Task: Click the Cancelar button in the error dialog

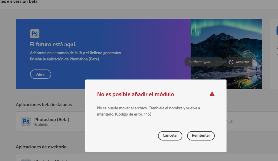Action: click(x=170, y=135)
